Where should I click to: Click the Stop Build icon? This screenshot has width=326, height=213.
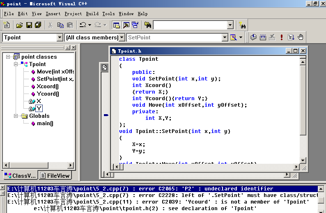click(x=272, y=37)
